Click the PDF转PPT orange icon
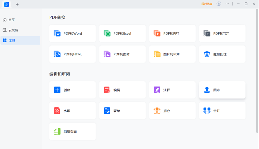The height and width of the screenshot is (149, 259). coord(157,33)
